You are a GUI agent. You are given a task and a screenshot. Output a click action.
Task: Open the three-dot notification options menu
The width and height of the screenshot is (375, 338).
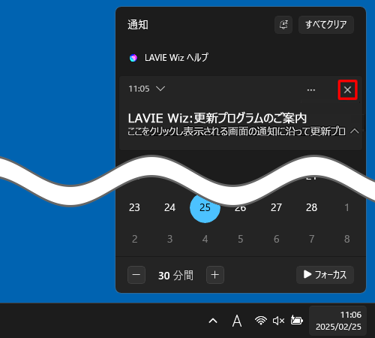pyautogui.click(x=311, y=89)
